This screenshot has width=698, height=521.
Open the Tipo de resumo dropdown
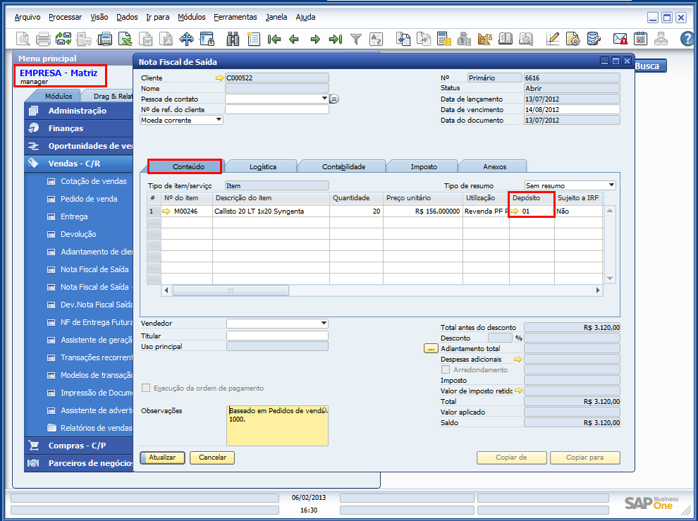612,185
